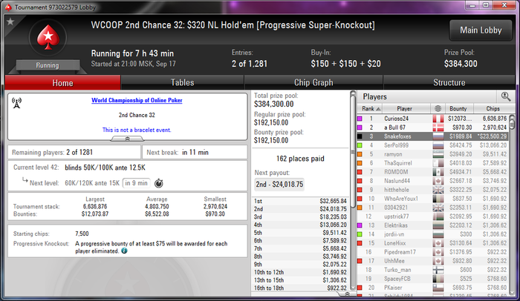This screenshot has height=301, width=520.
Task: Switch to the Tables tab
Action: [x=183, y=82]
